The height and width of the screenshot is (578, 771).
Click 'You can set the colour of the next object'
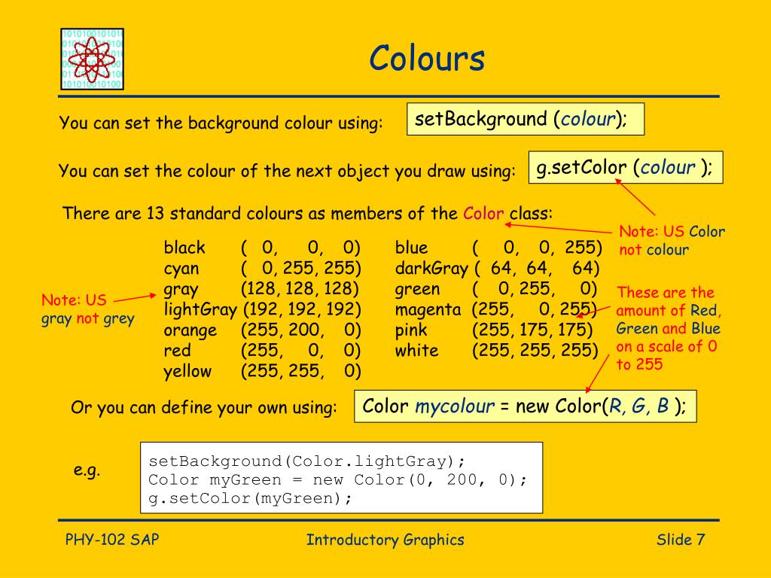287,171
